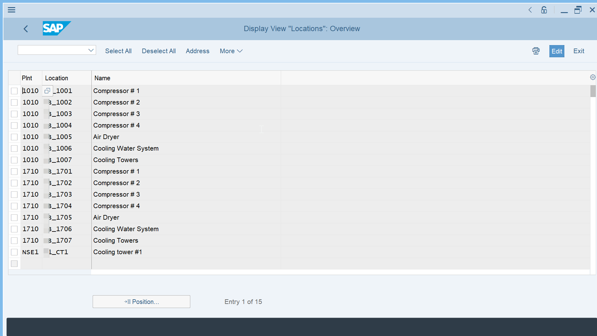This screenshot has height=336, width=597.
Task: Click the SAP logo
Action: 57,28
